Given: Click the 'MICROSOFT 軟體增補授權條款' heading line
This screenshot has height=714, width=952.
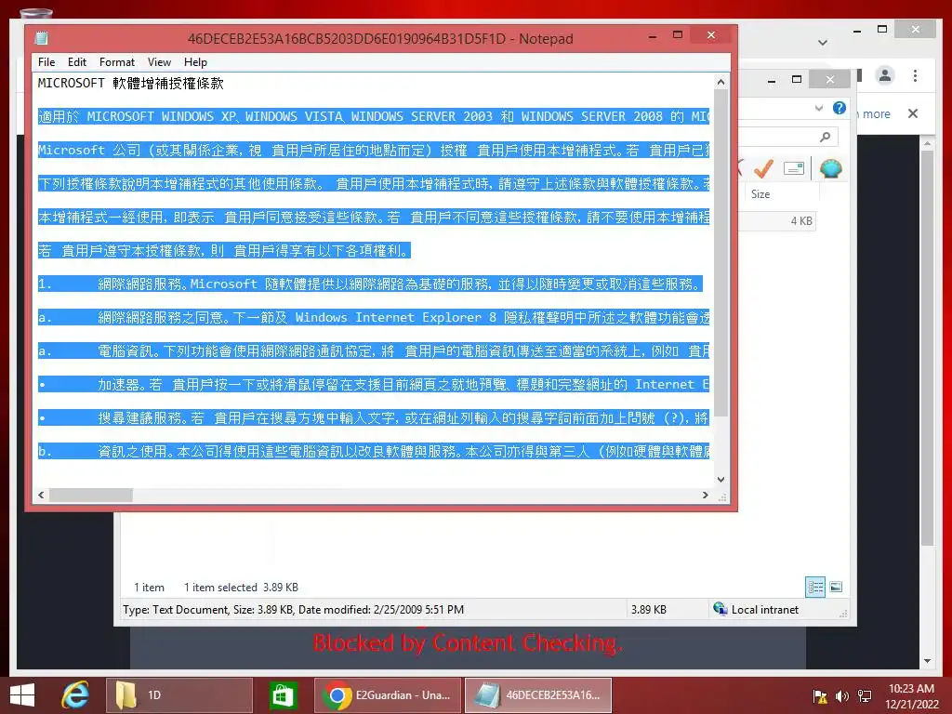Looking at the screenshot, I should (x=130, y=83).
